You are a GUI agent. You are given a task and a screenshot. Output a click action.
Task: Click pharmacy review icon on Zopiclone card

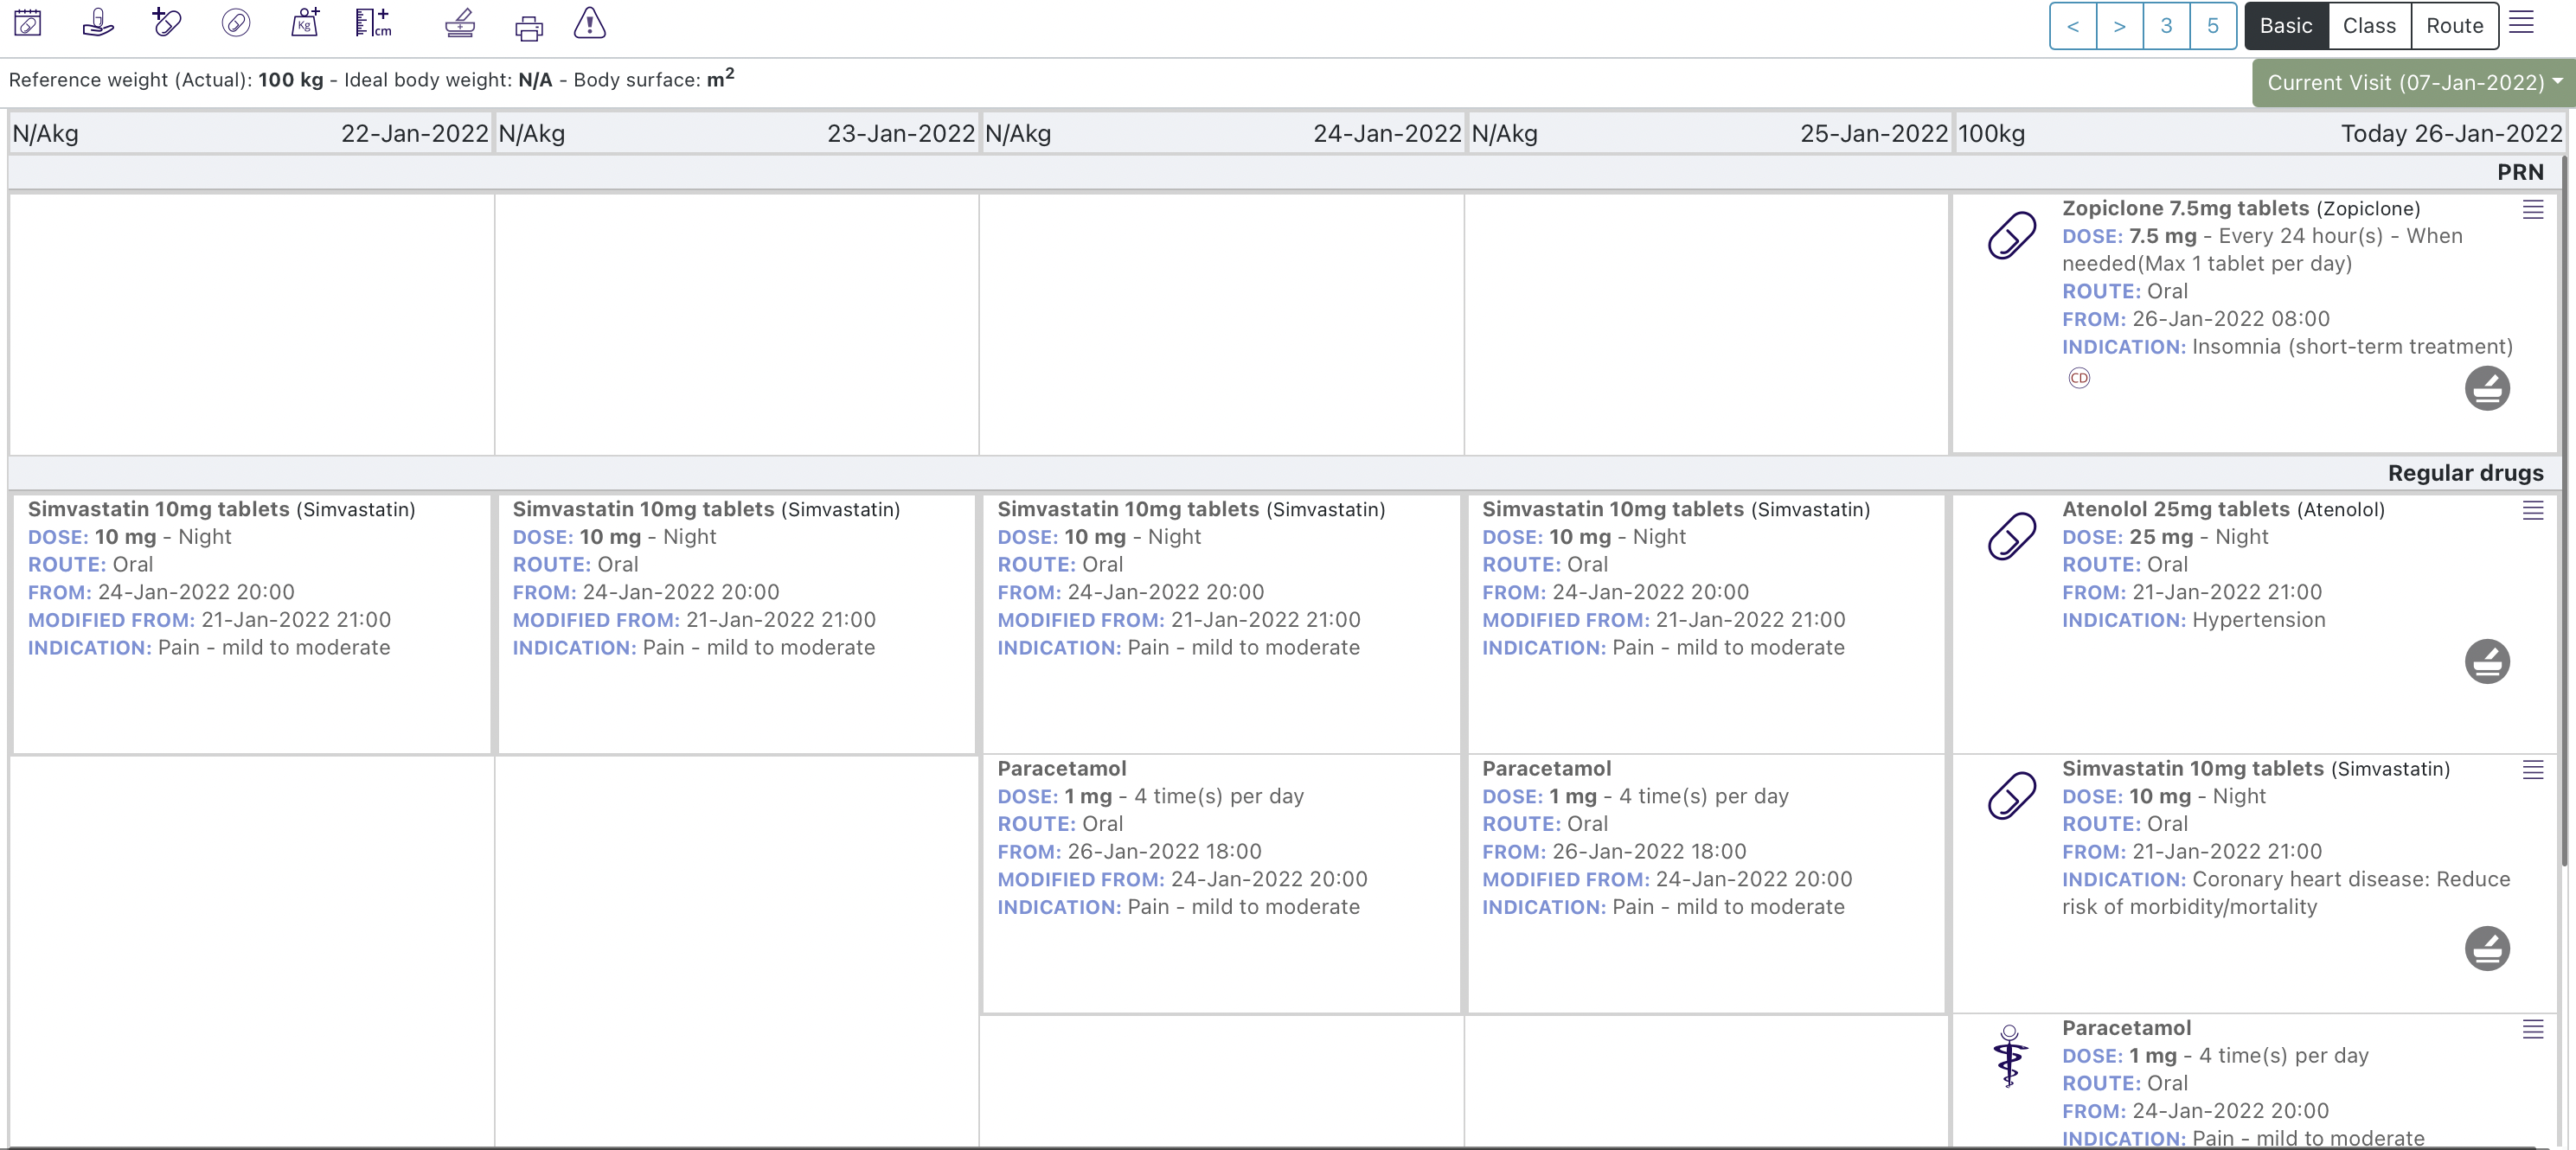2486,388
